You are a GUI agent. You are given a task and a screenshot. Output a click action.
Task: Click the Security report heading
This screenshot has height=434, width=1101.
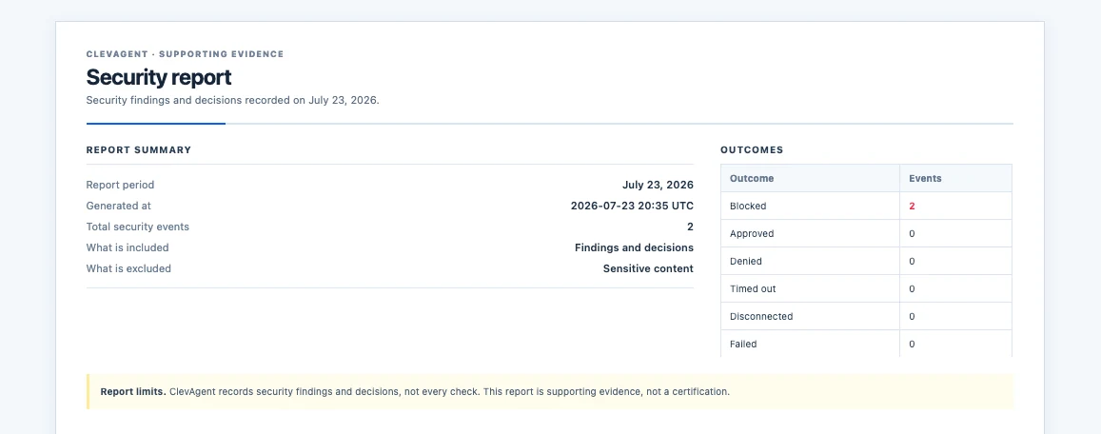[159, 77]
